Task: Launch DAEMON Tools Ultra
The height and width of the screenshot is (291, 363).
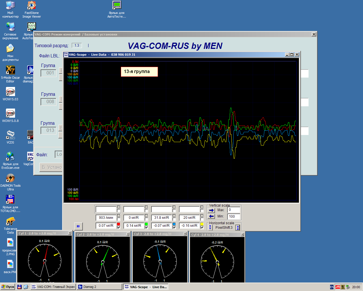Action: [10, 182]
